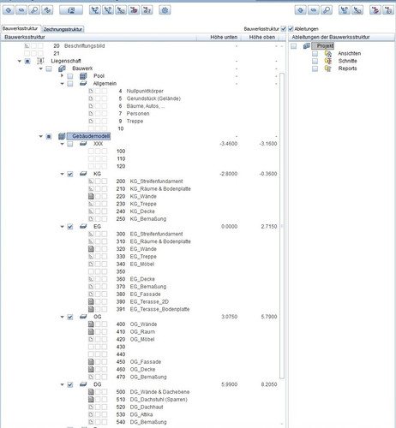Collapse the EG level

coord(62,227)
